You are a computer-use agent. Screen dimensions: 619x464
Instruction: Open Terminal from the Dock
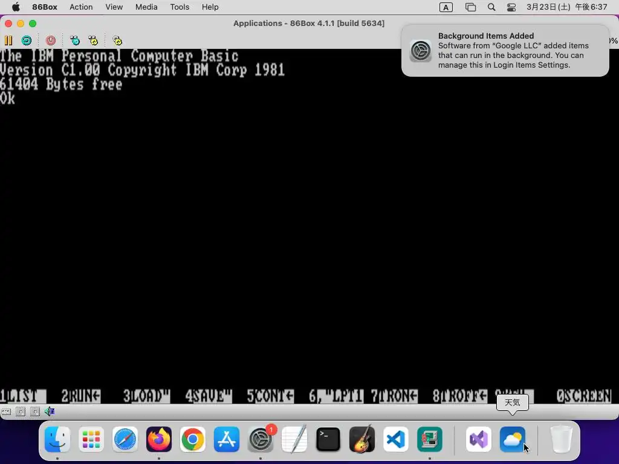pyautogui.click(x=328, y=439)
